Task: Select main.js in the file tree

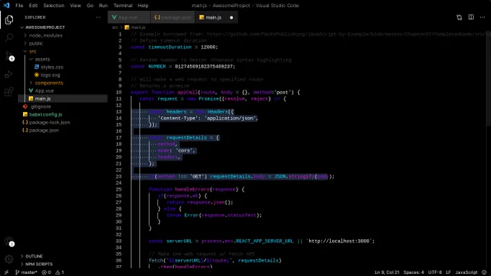Action: click(x=43, y=98)
